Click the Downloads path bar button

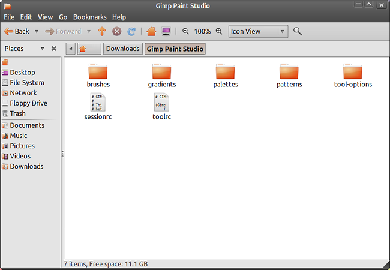[x=122, y=49]
